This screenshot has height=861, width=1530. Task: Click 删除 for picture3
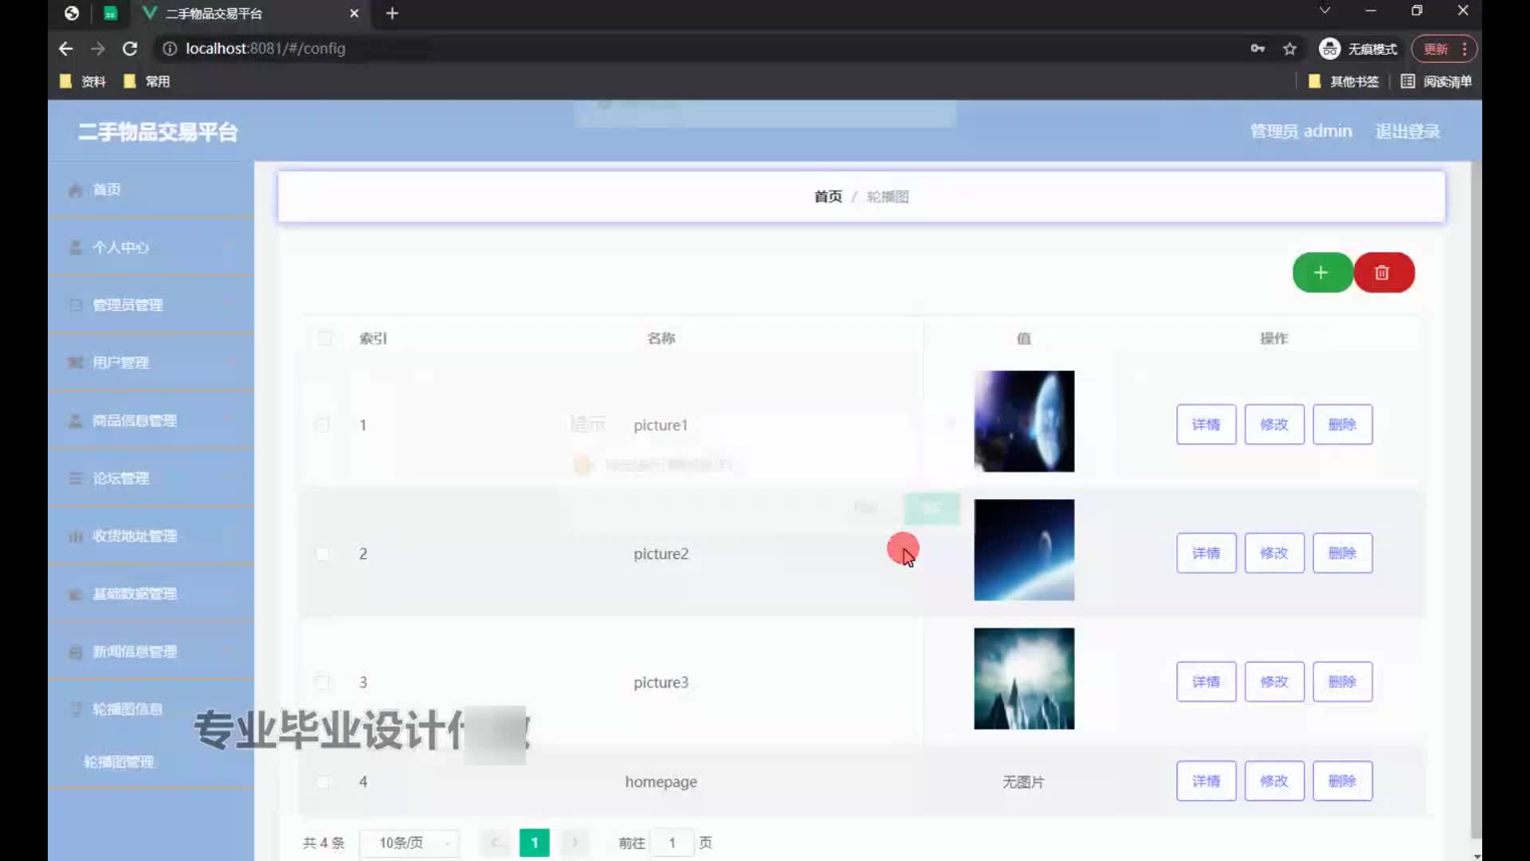[x=1342, y=682]
